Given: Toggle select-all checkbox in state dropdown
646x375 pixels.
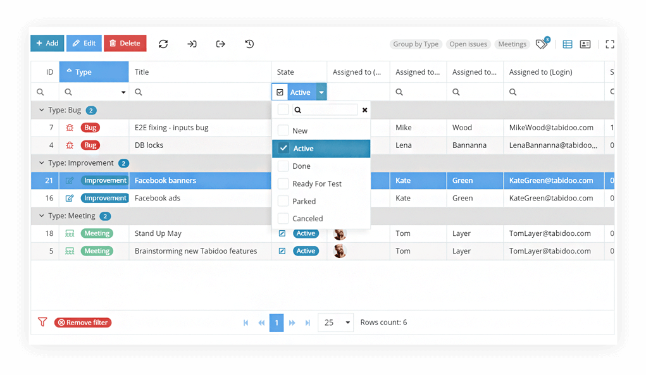Looking at the screenshot, I should [283, 109].
